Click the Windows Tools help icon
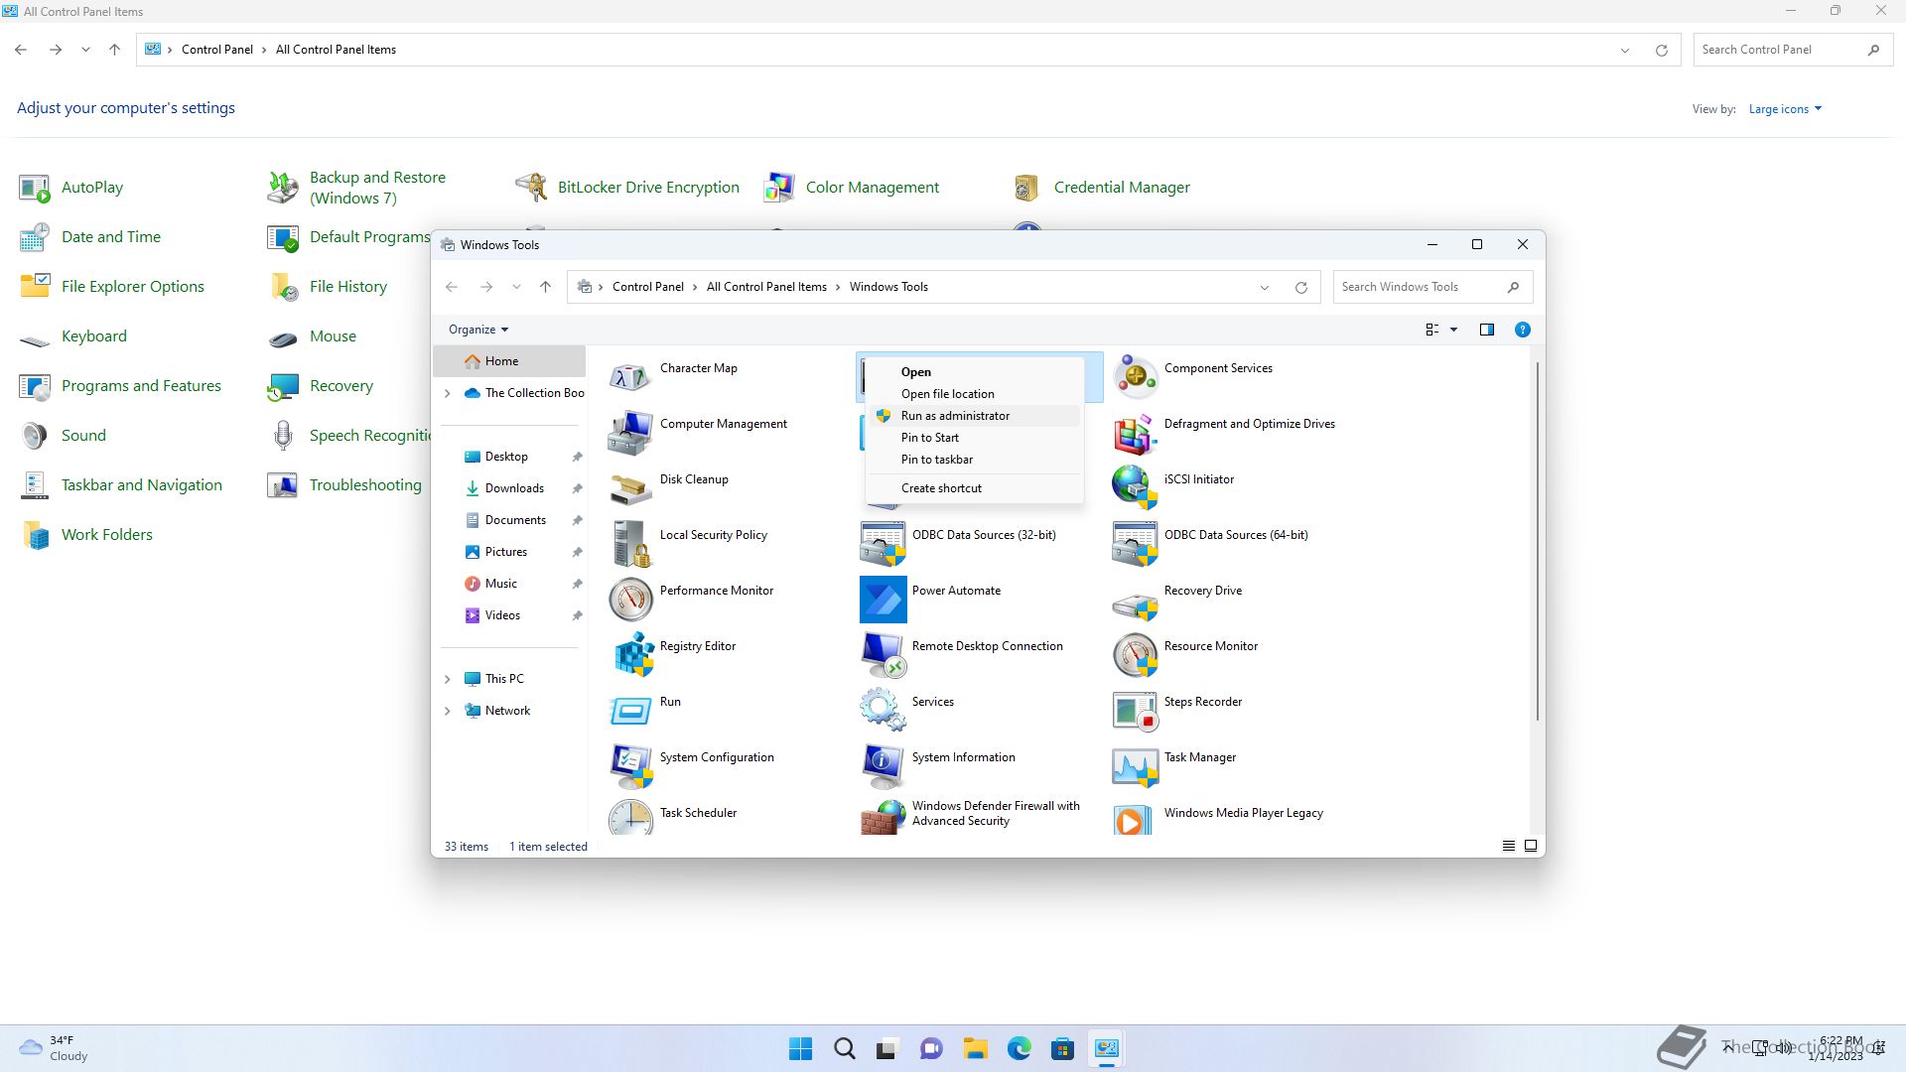1906x1072 pixels. click(1522, 330)
